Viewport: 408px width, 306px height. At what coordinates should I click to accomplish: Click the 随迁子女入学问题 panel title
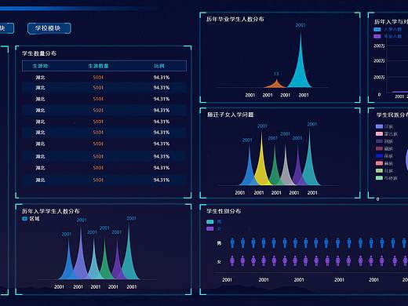pos(231,115)
